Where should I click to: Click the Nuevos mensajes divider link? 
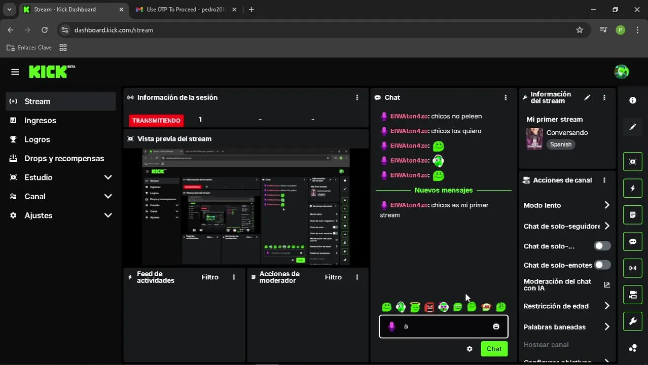(444, 190)
